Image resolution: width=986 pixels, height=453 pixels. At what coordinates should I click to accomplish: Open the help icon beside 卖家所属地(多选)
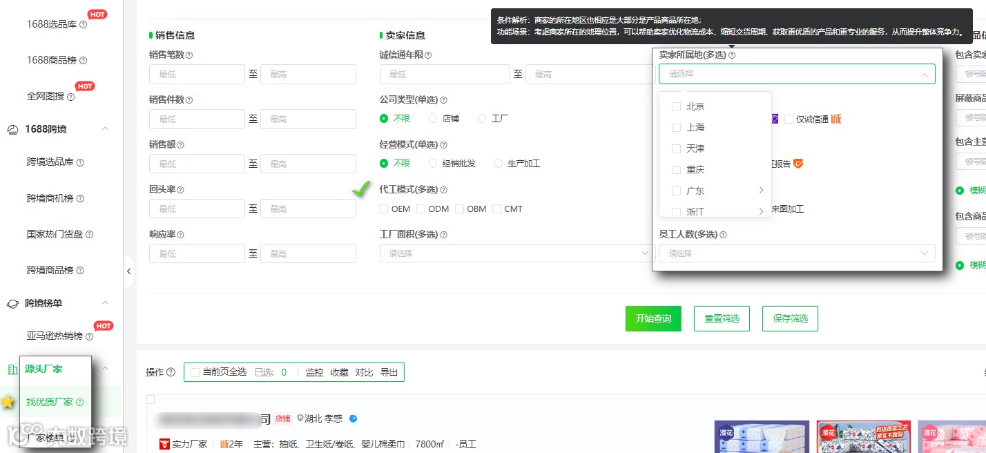(x=732, y=55)
